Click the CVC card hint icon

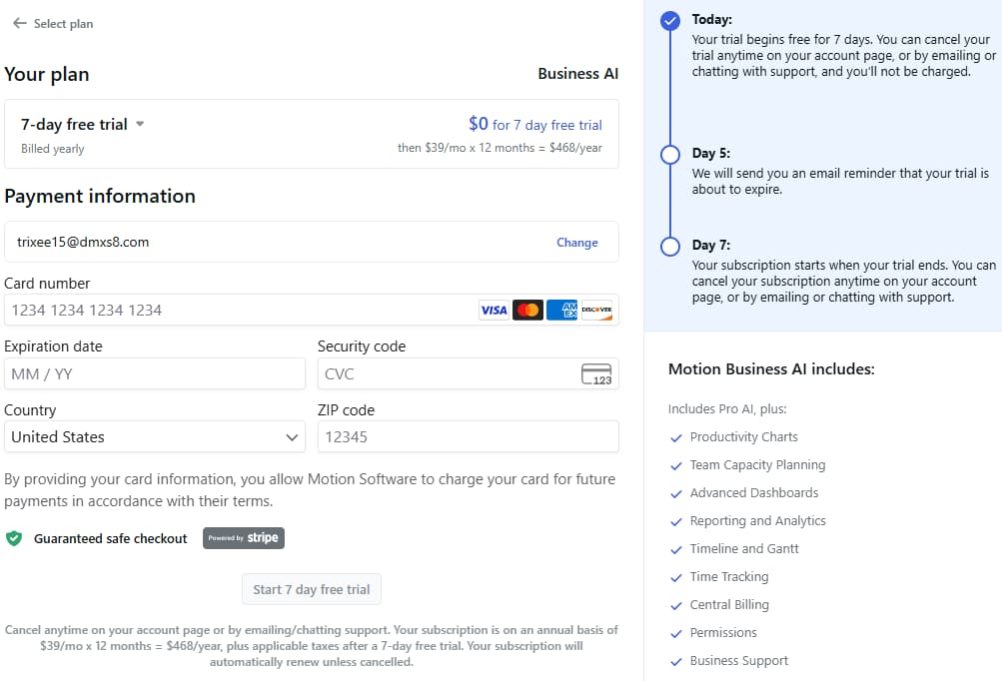[596, 373]
